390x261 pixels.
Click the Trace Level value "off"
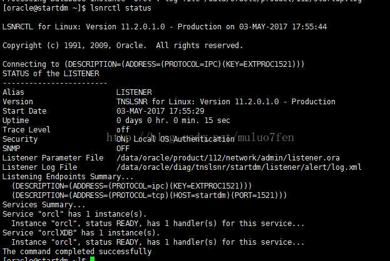[123, 130]
